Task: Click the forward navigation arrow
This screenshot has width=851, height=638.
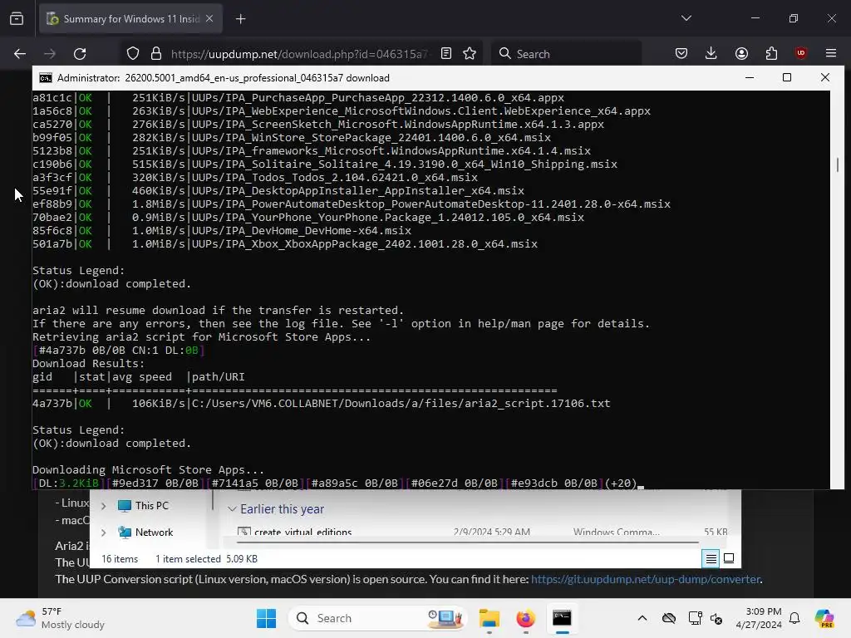Action: (x=49, y=54)
